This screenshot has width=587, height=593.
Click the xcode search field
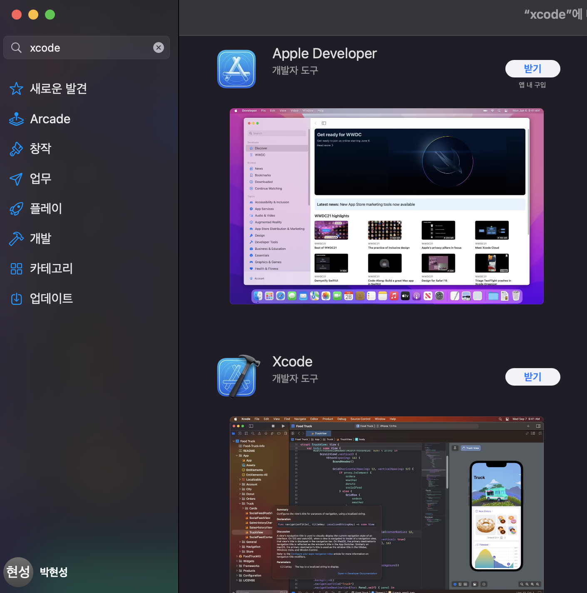click(87, 47)
